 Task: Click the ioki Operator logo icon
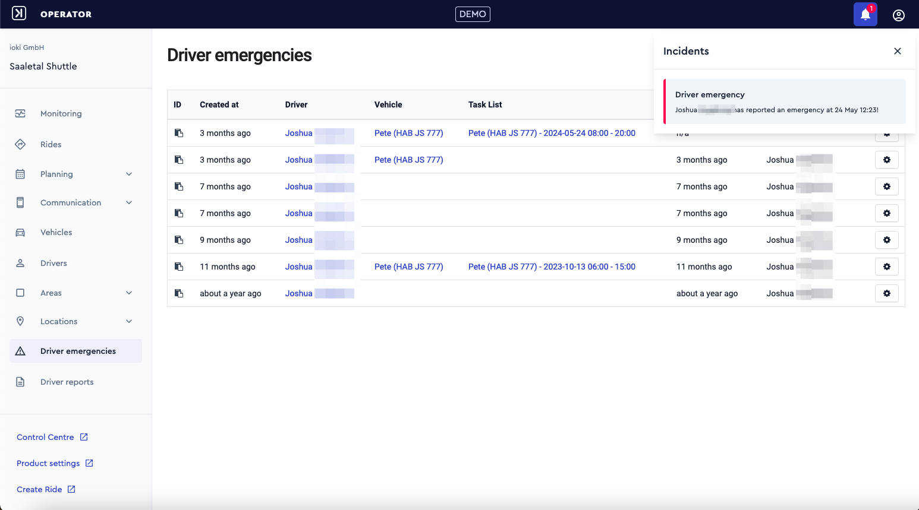pos(19,13)
